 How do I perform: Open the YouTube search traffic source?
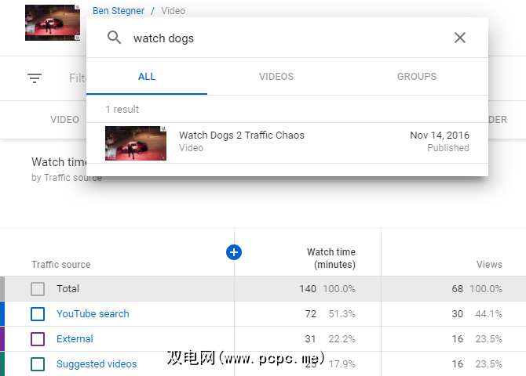point(93,313)
